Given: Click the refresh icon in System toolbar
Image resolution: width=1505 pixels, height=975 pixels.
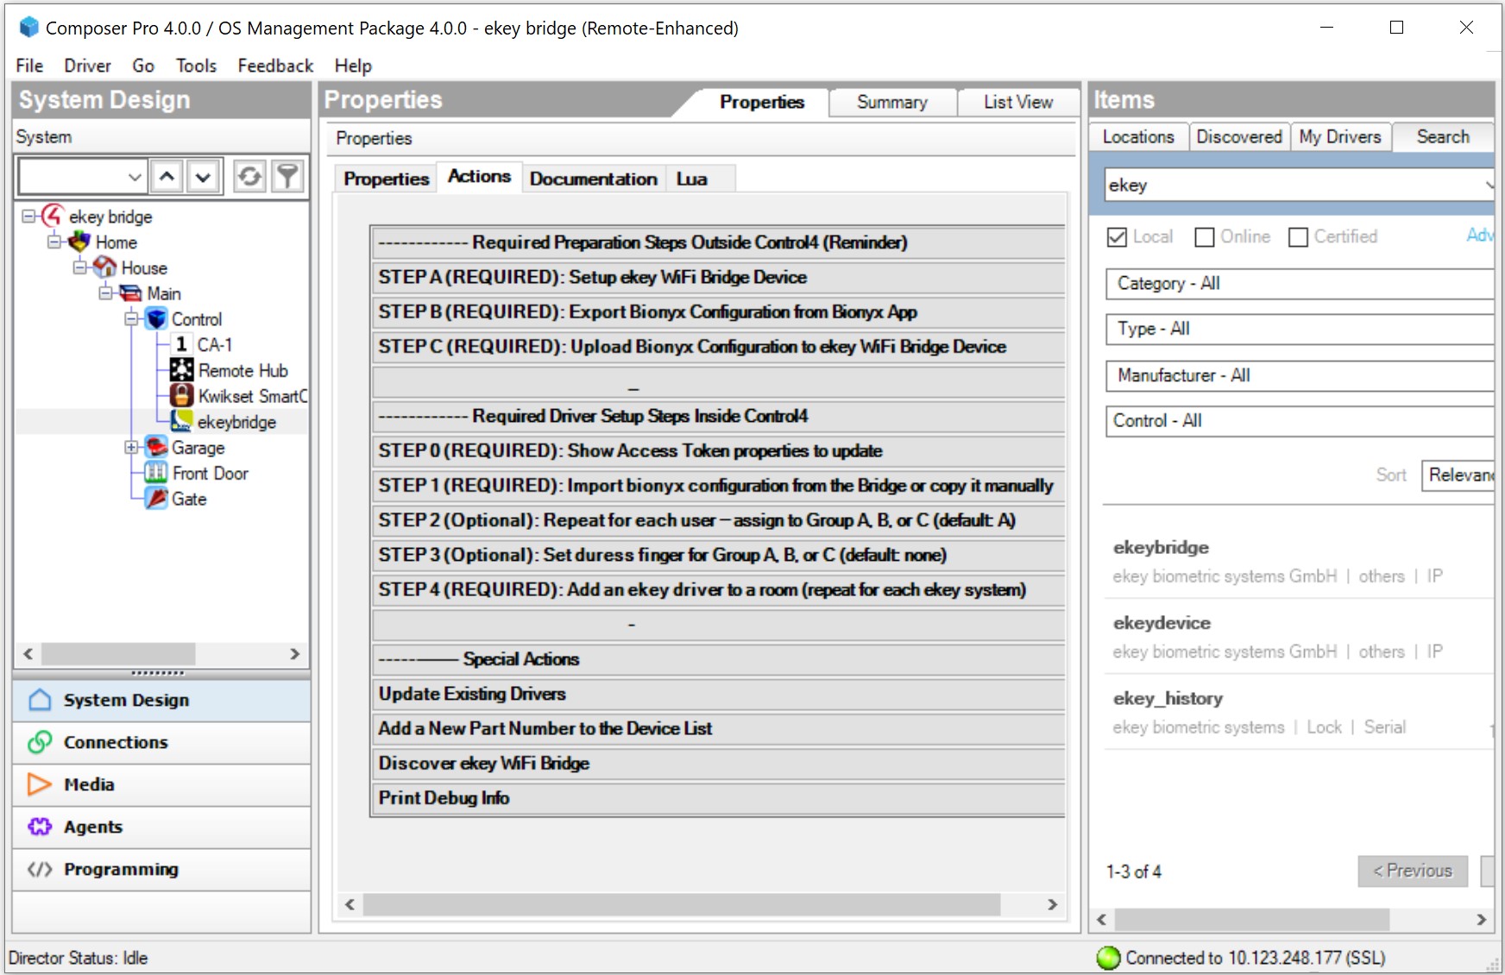Looking at the screenshot, I should click(249, 177).
